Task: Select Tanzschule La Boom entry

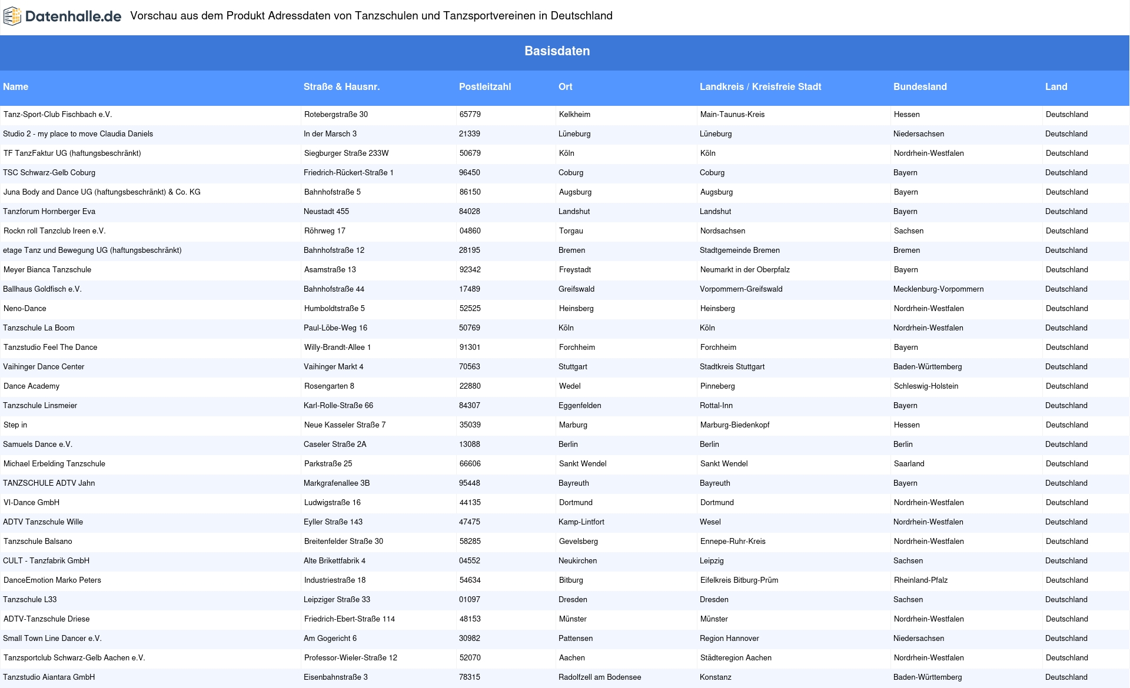Action: (39, 328)
